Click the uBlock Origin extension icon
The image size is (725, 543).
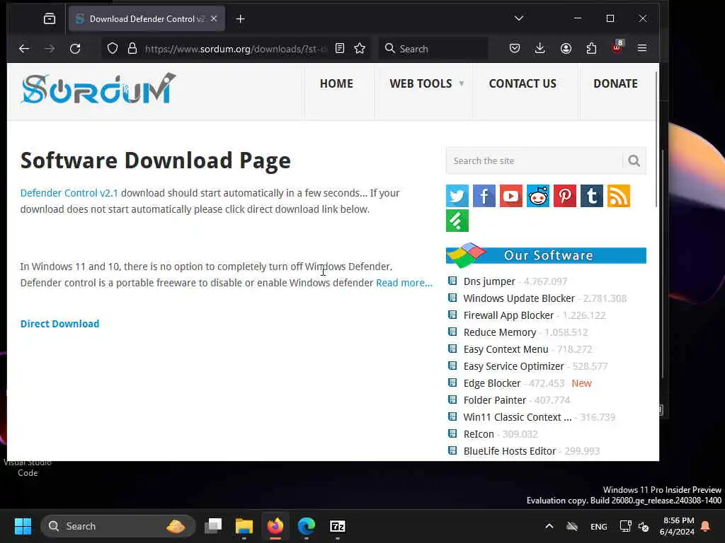[x=617, y=47]
